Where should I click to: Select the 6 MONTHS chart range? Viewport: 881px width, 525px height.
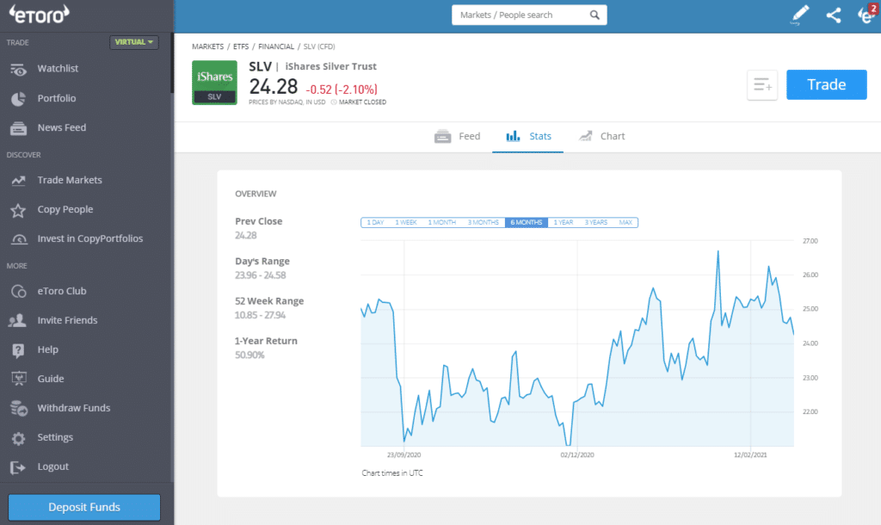pos(527,223)
